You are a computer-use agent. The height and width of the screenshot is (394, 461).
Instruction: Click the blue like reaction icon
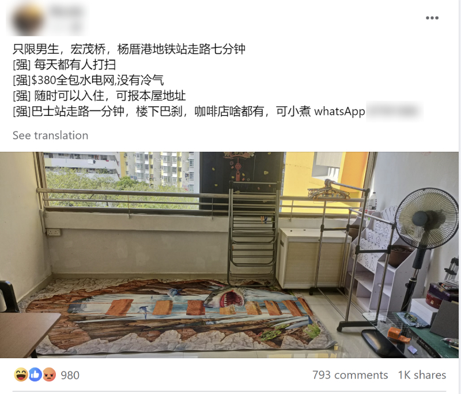[35, 375]
